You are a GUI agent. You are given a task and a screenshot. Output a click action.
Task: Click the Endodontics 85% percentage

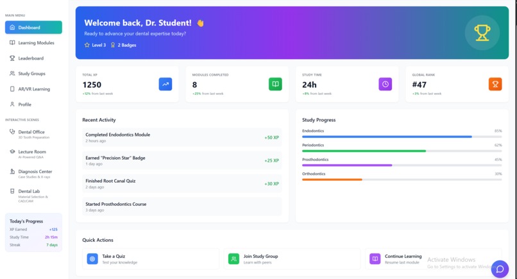[x=498, y=131]
